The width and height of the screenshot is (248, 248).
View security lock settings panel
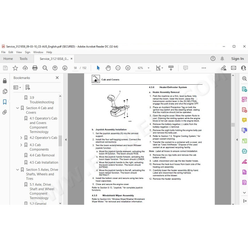pyautogui.click(x=5, y=81)
